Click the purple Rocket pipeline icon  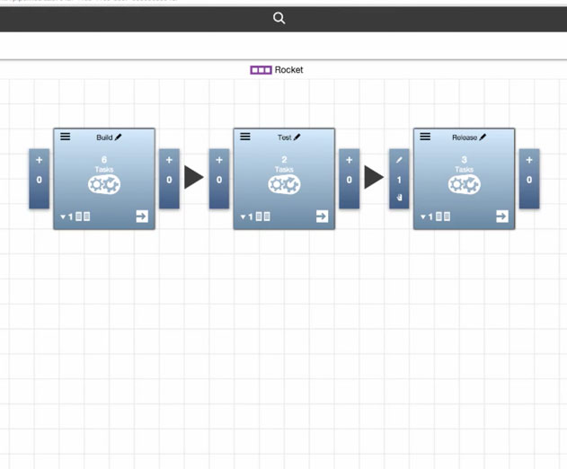(x=261, y=70)
